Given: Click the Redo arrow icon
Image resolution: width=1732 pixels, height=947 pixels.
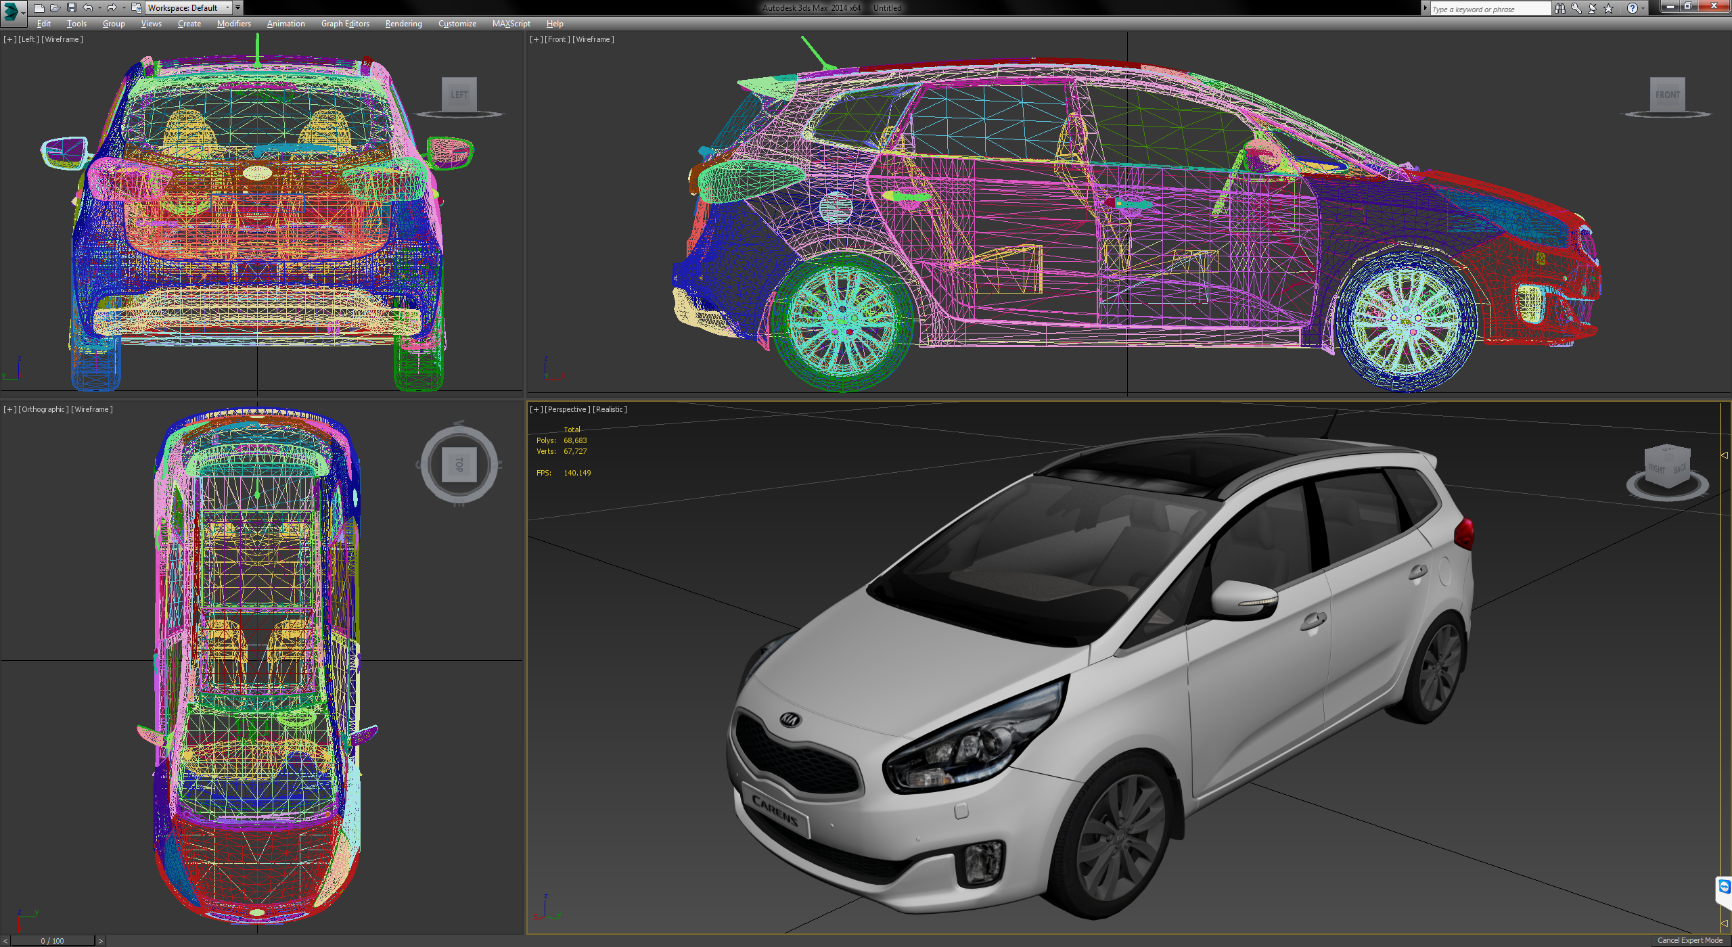Looking at the screenshot, I should click(x=112, y=8).
